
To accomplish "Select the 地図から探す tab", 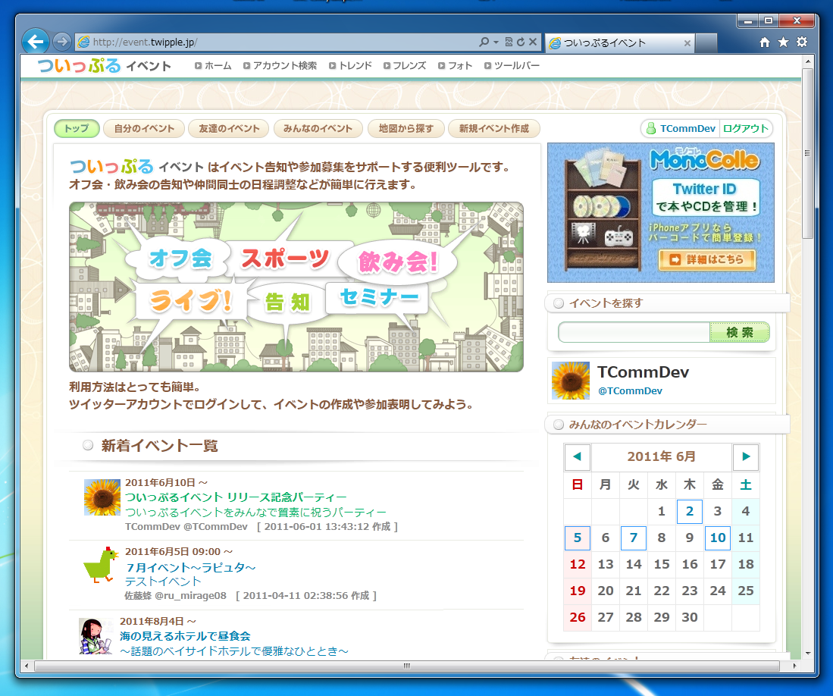I will click(x=406, y=129).
